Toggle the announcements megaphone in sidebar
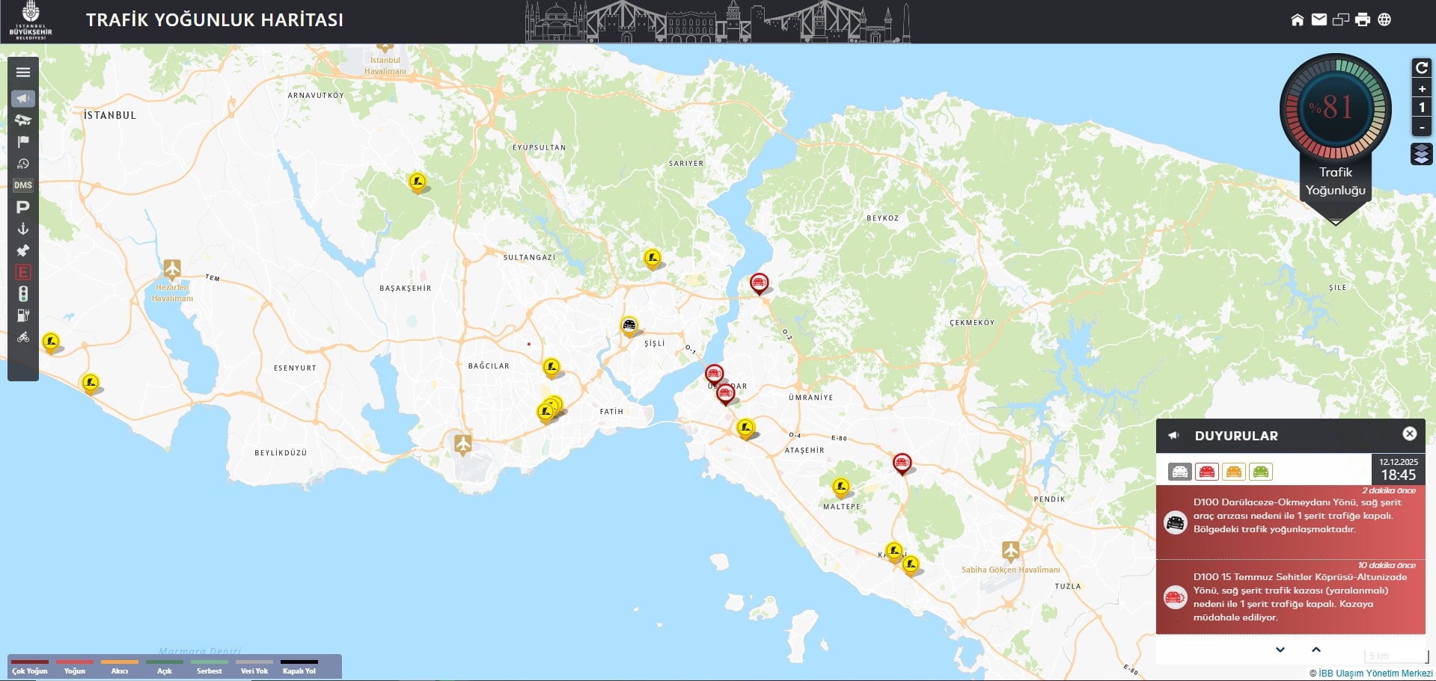 click(x=23, y=99)
